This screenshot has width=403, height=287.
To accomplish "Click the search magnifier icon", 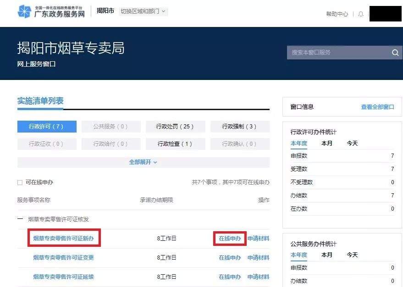I will click(395, 53).
